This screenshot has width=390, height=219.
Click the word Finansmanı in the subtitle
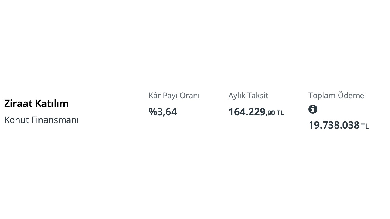coord(55,120)
